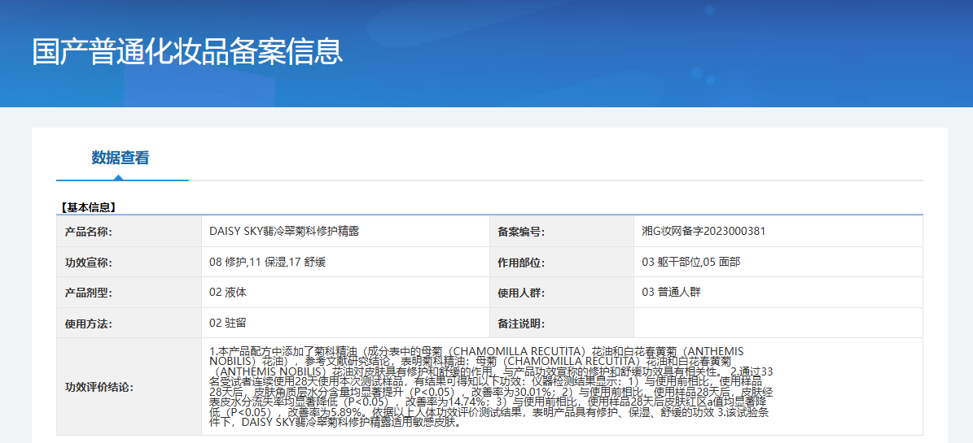Click the 作用部位 label cell
Screen dimensions: 973x443
521,263
